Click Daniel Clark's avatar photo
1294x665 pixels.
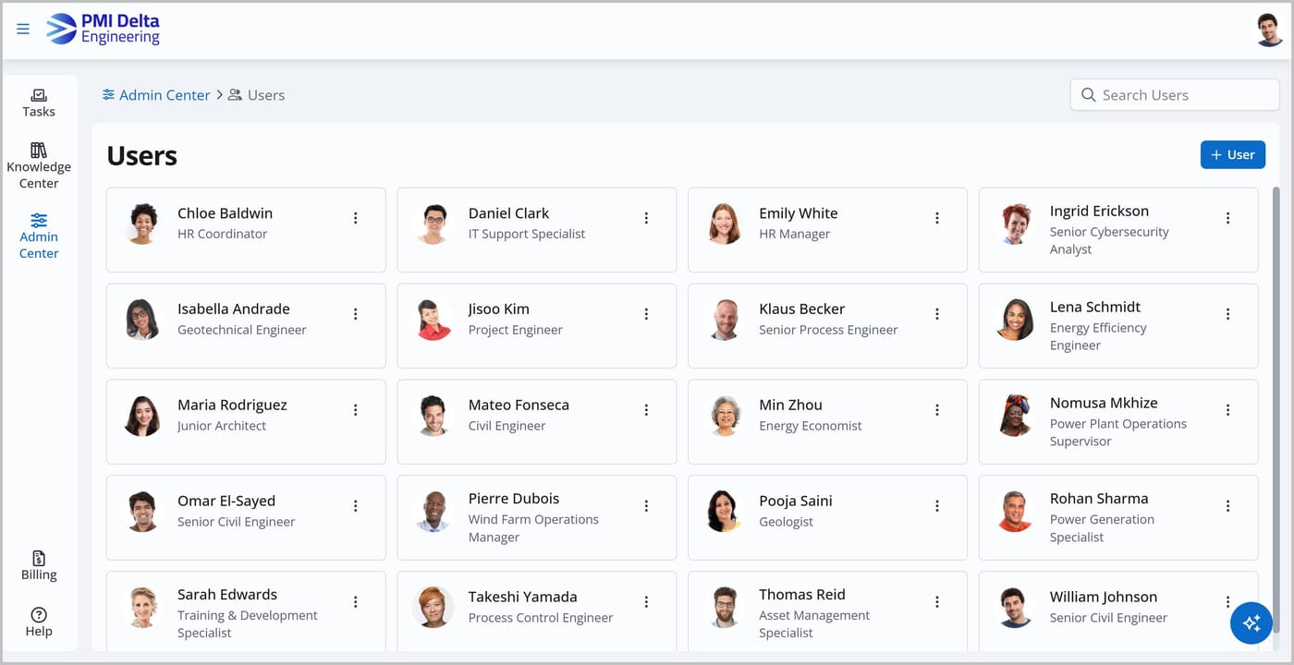433,224
